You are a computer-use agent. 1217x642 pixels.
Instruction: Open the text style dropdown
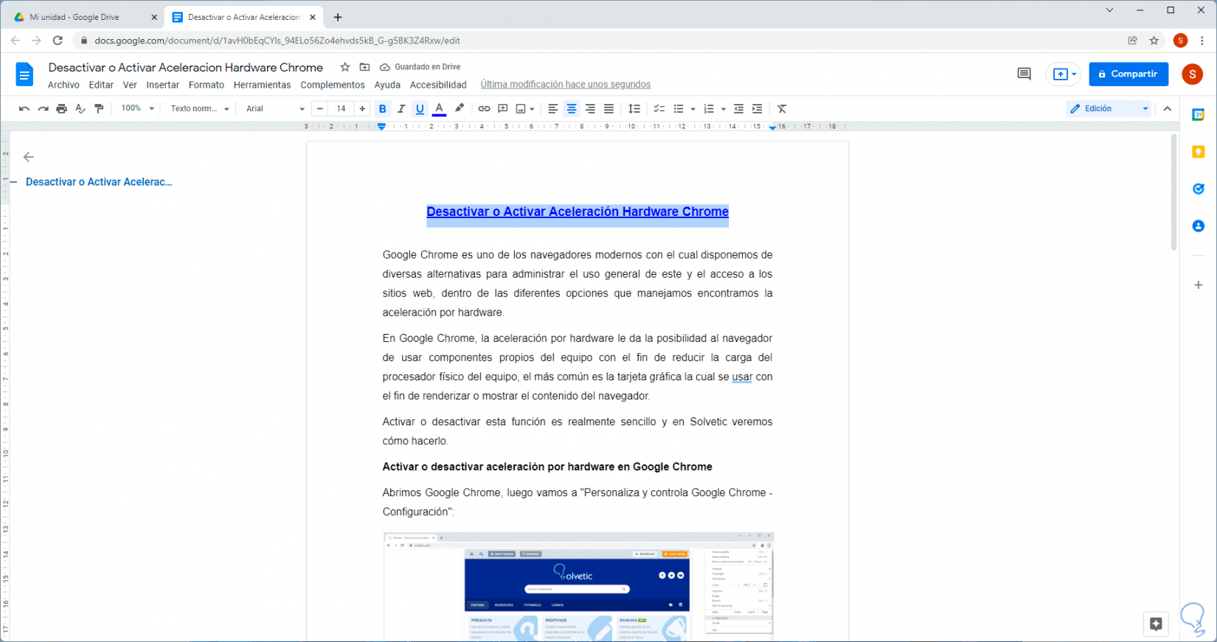(x=200, y=108)
